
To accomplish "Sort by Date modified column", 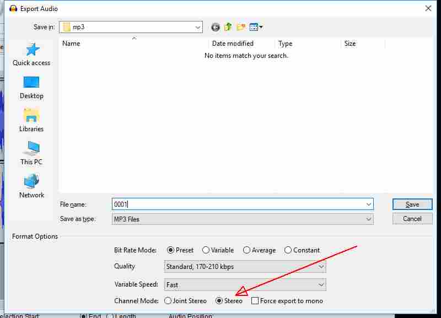I will pyautogui.click(x=240, y=44).
